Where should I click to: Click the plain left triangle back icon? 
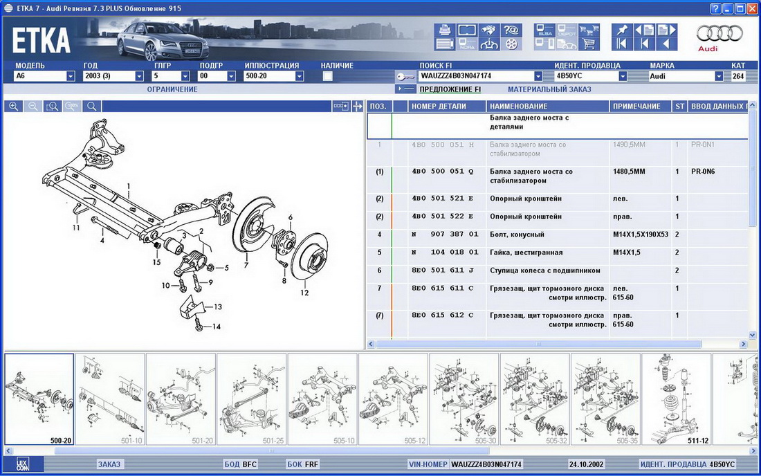[x=666, y=44]
